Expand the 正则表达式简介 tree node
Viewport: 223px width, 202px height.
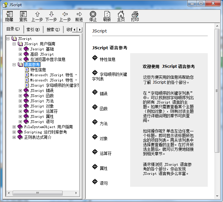[x=14, y=137]
